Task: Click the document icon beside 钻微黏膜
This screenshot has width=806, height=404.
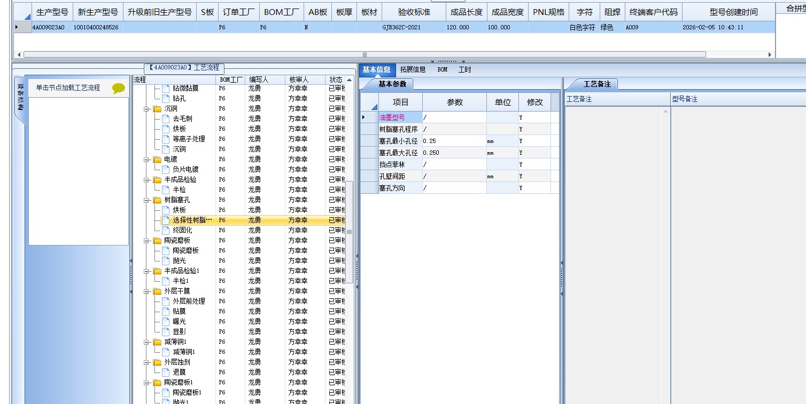Action: [166, 89]
